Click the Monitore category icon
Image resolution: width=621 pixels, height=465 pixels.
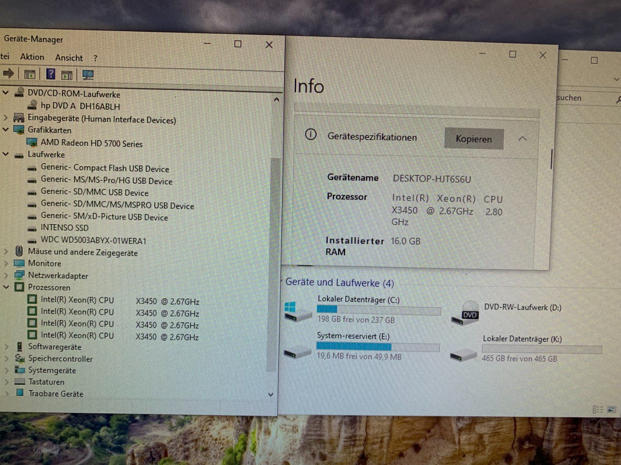click(19, 263)
